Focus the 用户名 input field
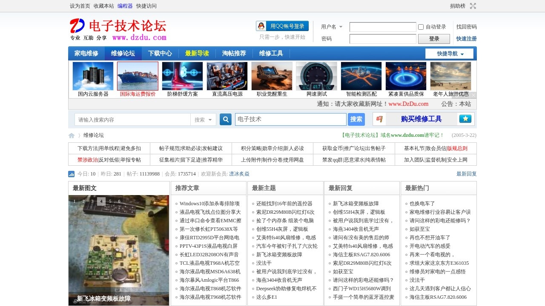Screen dimensions: 545x306 tap(383, 27)
